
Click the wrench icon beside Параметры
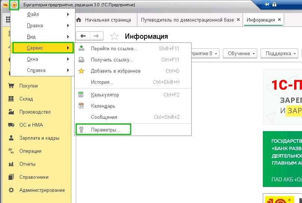click(x=81, y=130)
